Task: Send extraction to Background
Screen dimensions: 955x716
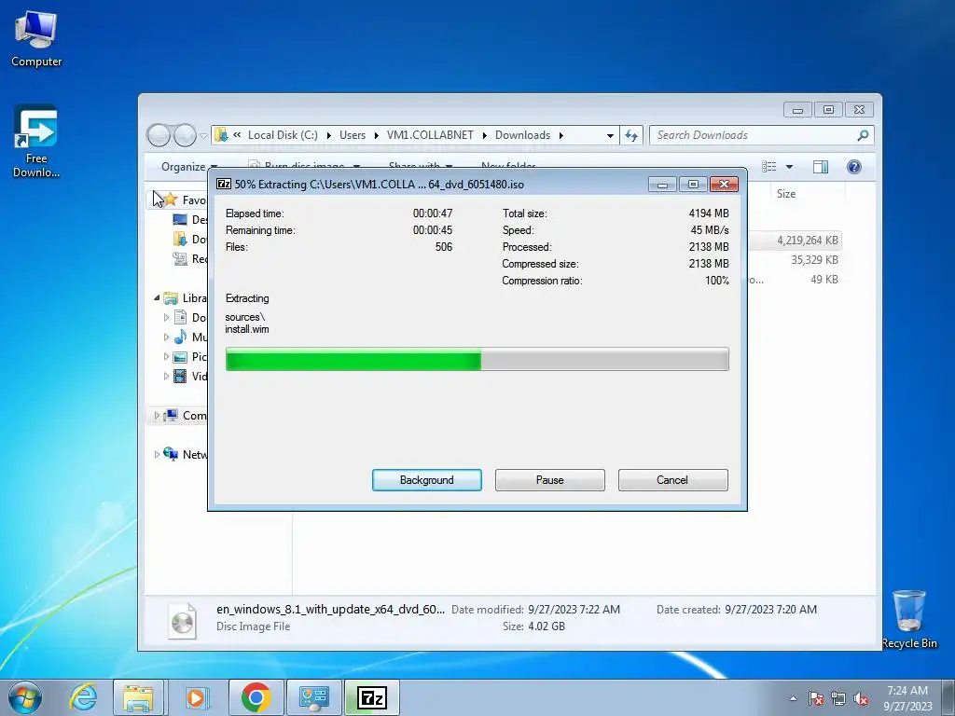Action: click(427, 480)
